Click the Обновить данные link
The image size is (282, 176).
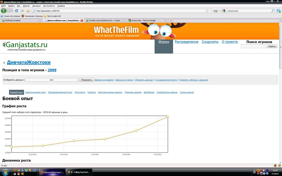coord(144,80)
